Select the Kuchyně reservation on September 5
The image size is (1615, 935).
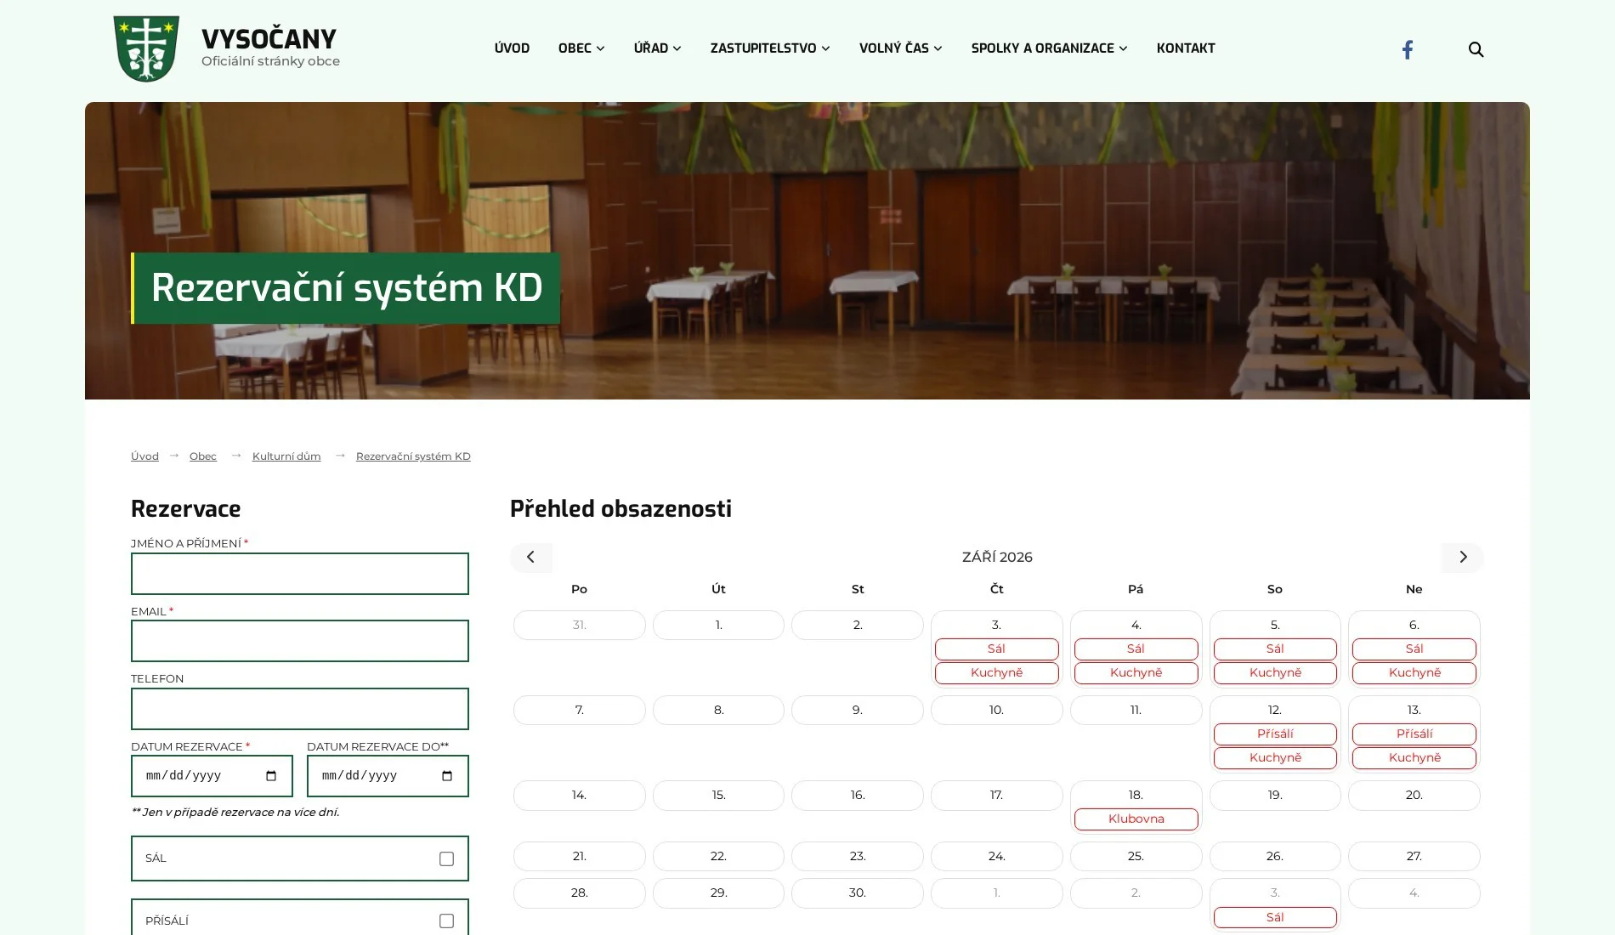[1275, 672]
